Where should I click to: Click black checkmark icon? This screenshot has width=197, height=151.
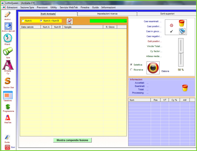171,31
